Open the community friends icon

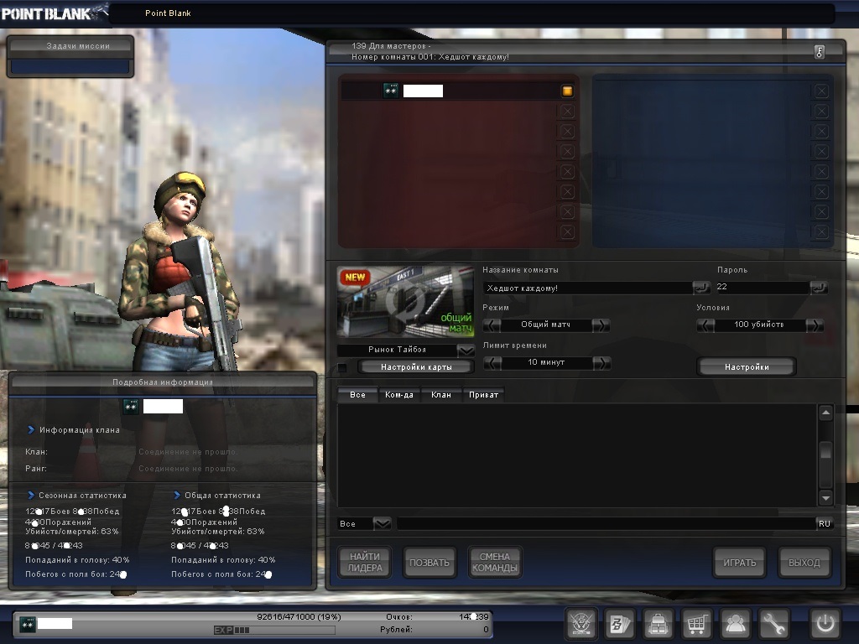[x=736, y=624]
